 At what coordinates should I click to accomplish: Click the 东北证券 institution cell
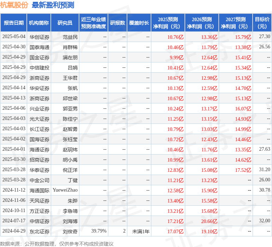(40, 231)
